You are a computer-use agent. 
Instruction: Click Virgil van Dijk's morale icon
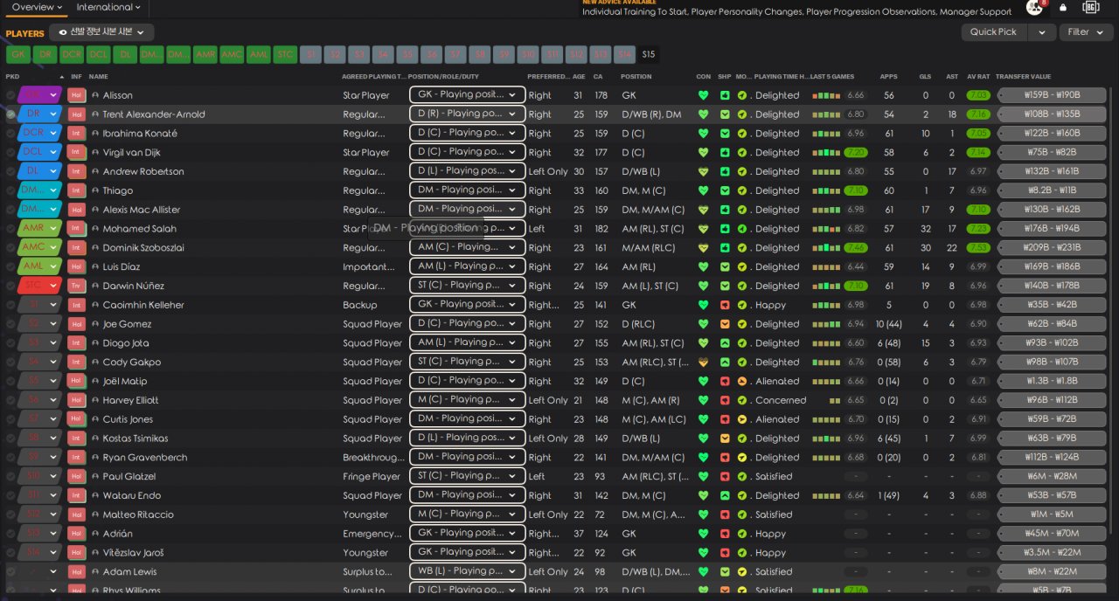tap(742, 153)
